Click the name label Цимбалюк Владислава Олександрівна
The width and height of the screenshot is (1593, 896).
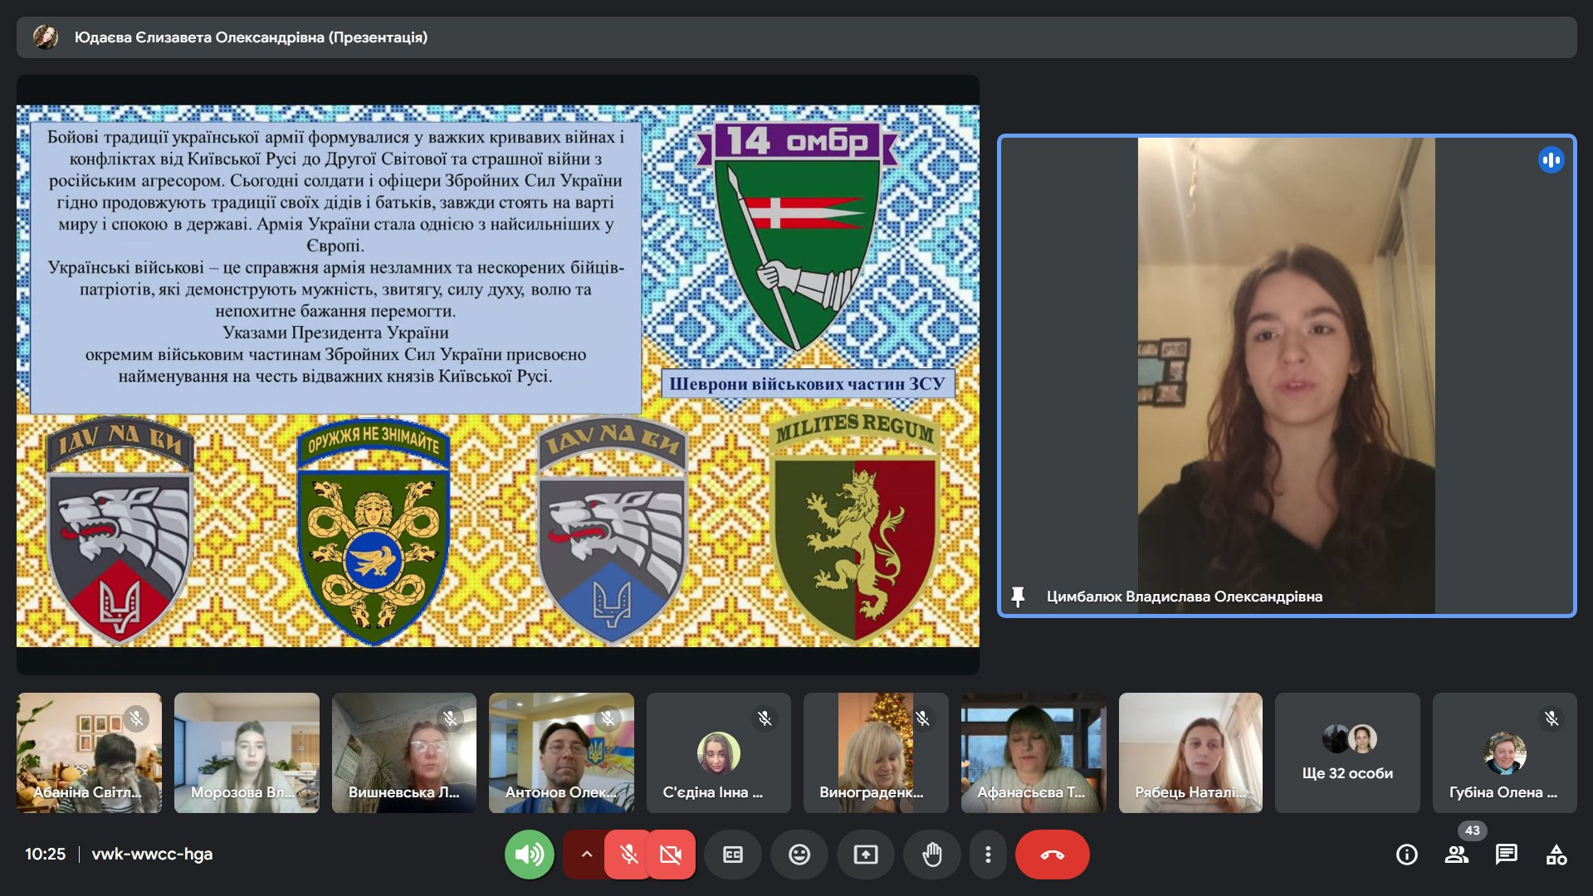1185,597
